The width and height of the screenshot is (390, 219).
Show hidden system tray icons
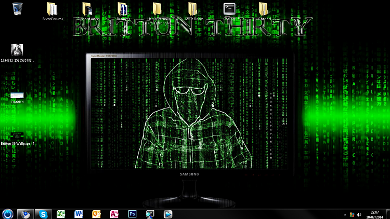tap(345, 215)
